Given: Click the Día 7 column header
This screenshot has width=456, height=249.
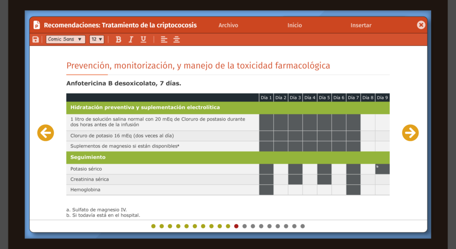Looking at the screenshot, I should pos(353,98).
